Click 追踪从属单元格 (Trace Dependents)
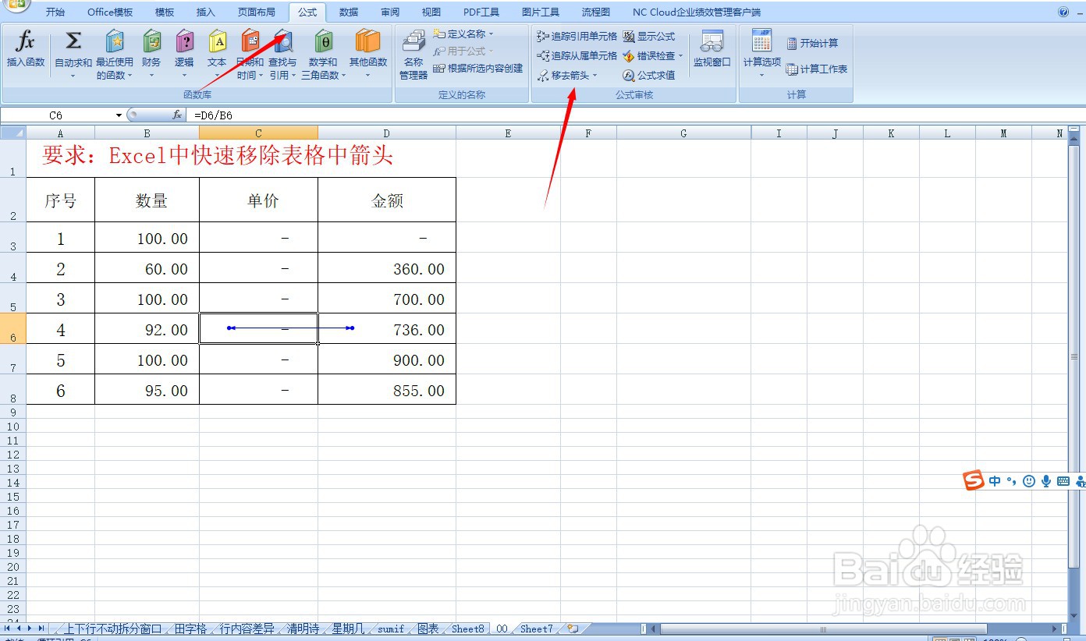1086x641 pixels. tap(577, 56)
